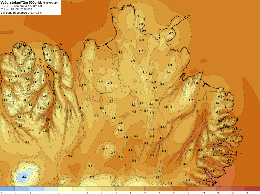Click the 'Hitakort (2m)' label

point(51,3)
